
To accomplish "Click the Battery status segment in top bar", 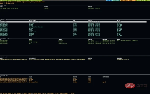I will (116, 1).
